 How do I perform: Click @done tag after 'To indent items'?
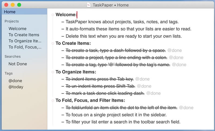click(x=142, y=79)
